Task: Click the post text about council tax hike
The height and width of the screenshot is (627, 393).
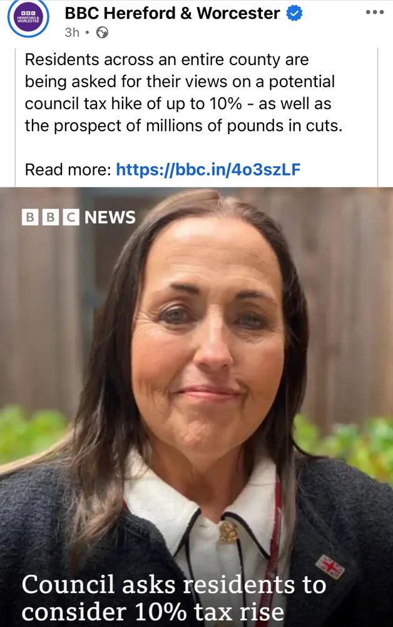Action: [183, 92]
